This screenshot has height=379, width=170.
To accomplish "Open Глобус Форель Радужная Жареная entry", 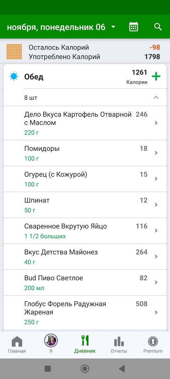I will tap(85, 312).
